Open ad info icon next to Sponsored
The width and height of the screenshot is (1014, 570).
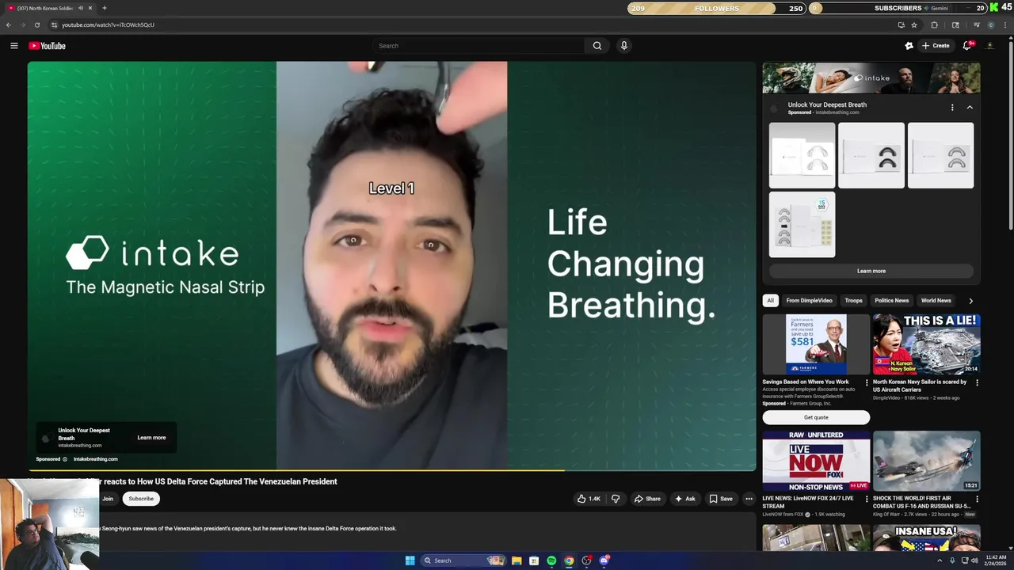[x=65, y=459]
